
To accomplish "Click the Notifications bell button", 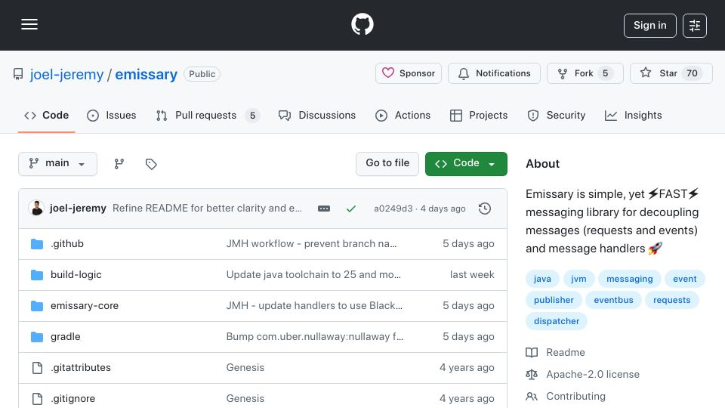I will [494, 73].
